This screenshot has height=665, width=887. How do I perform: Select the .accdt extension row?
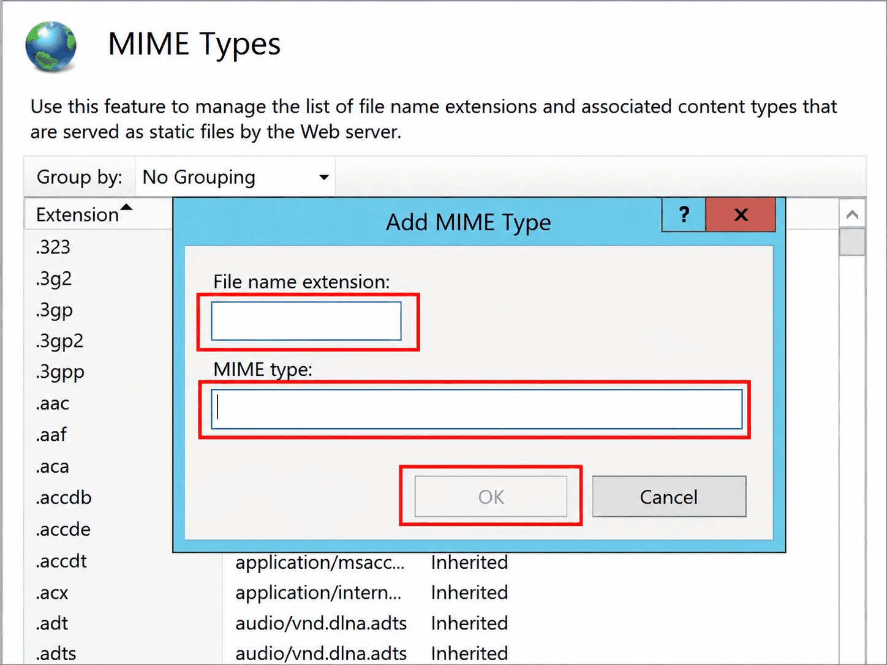click(61, 561)
